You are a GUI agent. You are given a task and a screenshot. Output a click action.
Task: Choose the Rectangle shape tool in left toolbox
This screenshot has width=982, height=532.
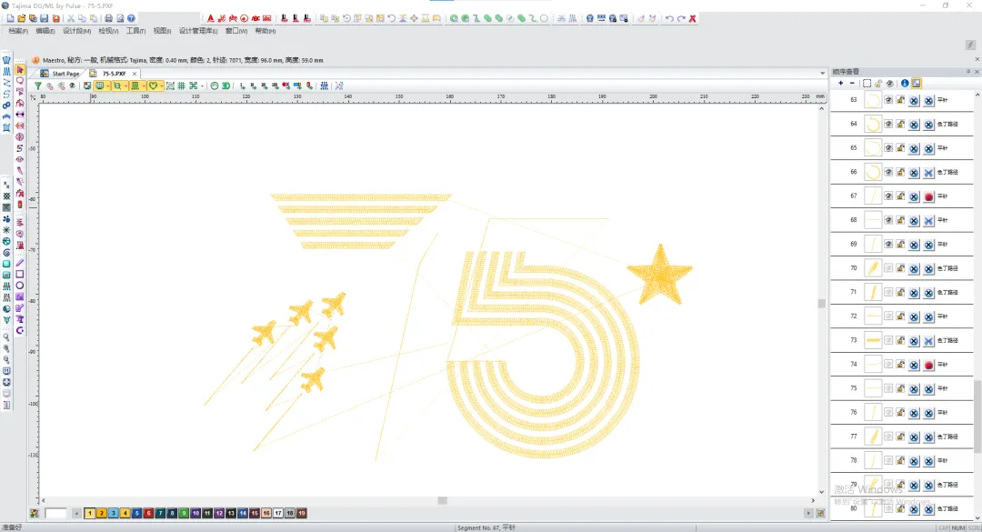[x=20, y=274]
